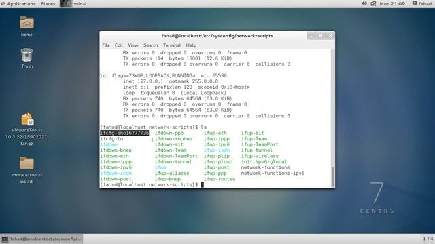The image size is (435, 244).
Task: Click the ifdown-ipv6 entry in listing
Action: (x=116, y=167)
